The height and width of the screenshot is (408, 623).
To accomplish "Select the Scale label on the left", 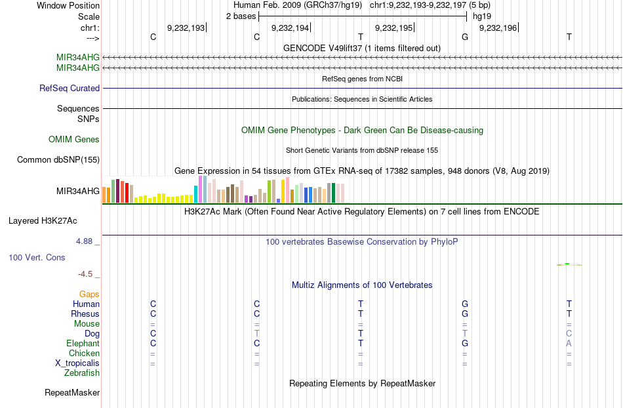I will pyautogui.click(x=89, y=16).
